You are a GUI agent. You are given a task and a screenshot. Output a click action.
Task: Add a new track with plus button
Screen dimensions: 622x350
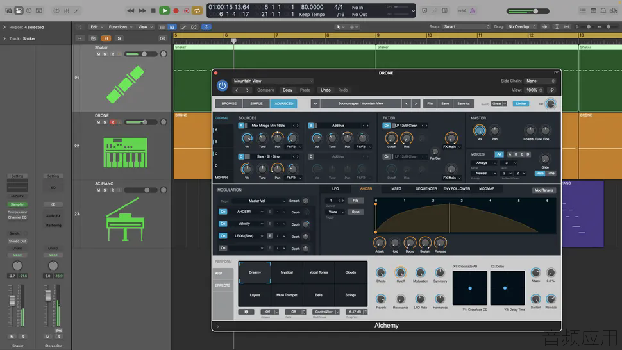pos(80,38)
